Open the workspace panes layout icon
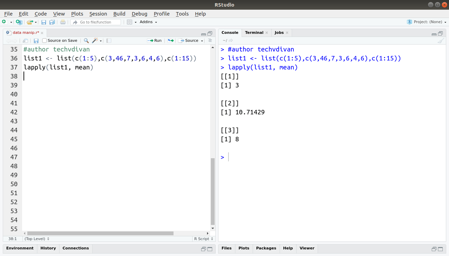 click(130, 22)
